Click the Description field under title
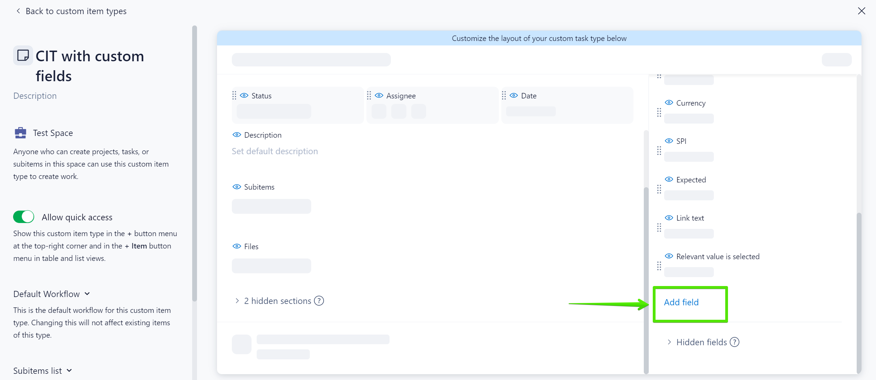The width and height of the screenshot is (876, 380). (x=35, y=96)
